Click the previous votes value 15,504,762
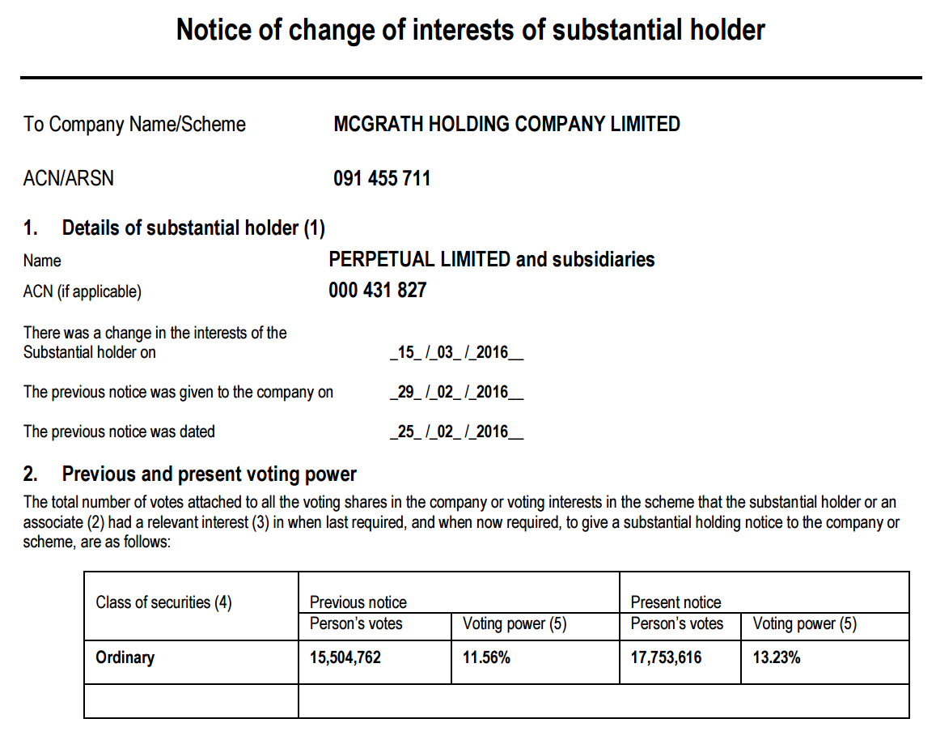The width and height of the screenshot is (936, 740). [345, 657]
